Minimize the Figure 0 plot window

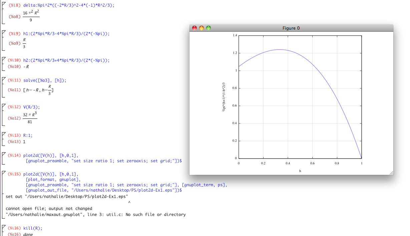coord(201,28)
